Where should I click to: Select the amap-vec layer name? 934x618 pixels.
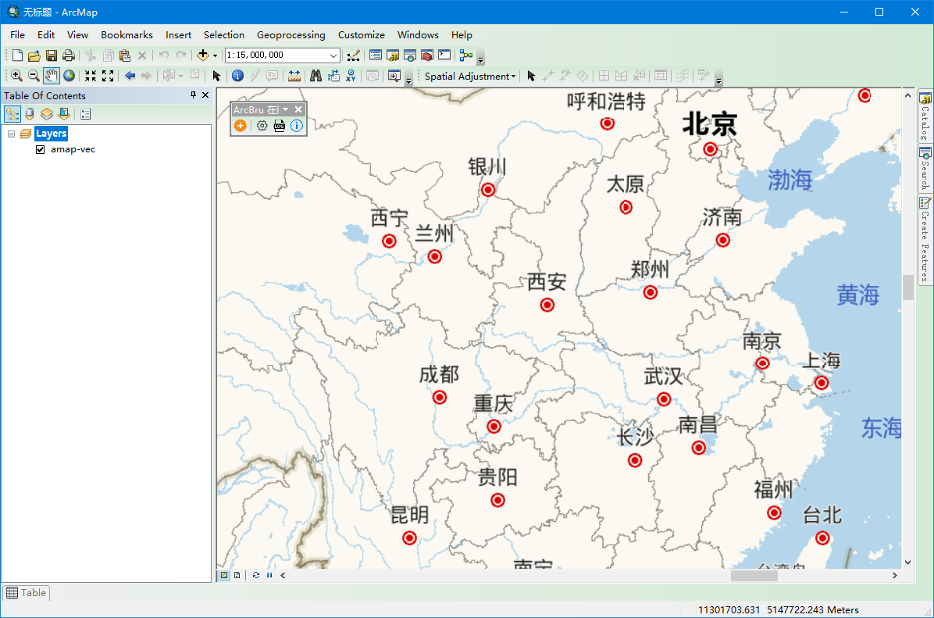pos(73,149)
